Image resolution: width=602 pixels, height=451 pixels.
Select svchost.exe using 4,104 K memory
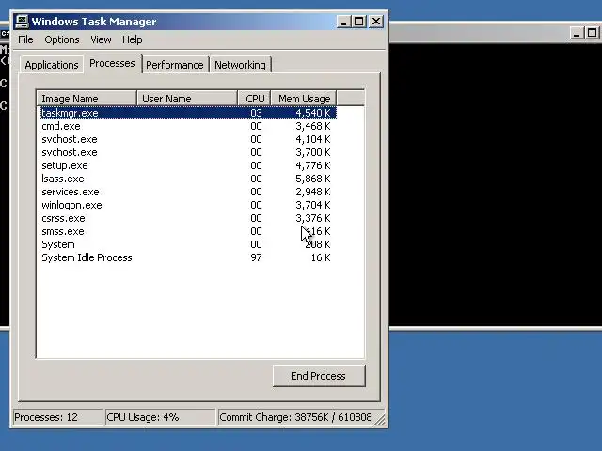pos(188,139)
